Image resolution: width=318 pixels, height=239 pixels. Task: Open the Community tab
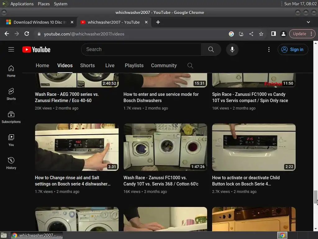point(164,65)
